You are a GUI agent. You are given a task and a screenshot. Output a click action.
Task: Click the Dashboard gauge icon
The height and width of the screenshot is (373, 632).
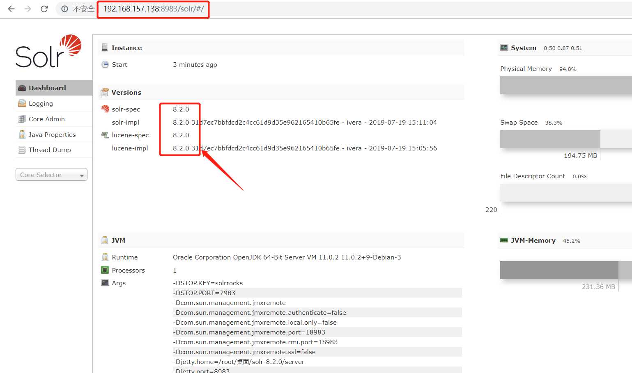tap(22, 88)
